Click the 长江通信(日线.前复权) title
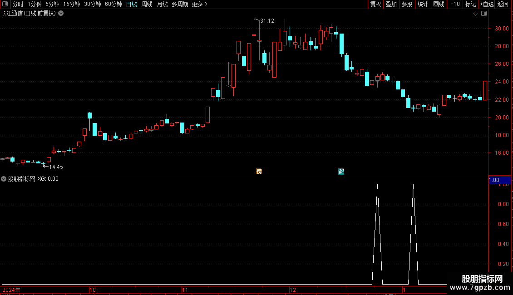The width and height of the screenshot is (513, 295). pyautogui.click(x=29, y=14)
